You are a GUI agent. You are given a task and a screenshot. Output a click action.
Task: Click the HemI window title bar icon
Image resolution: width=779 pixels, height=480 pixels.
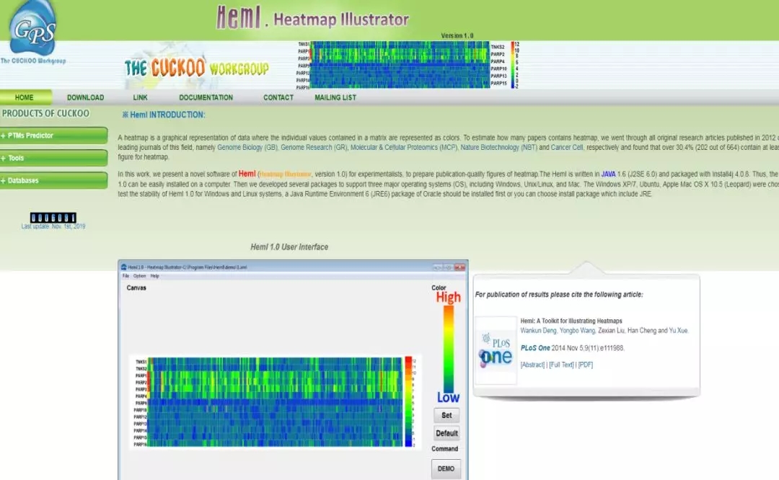point(124,267)
